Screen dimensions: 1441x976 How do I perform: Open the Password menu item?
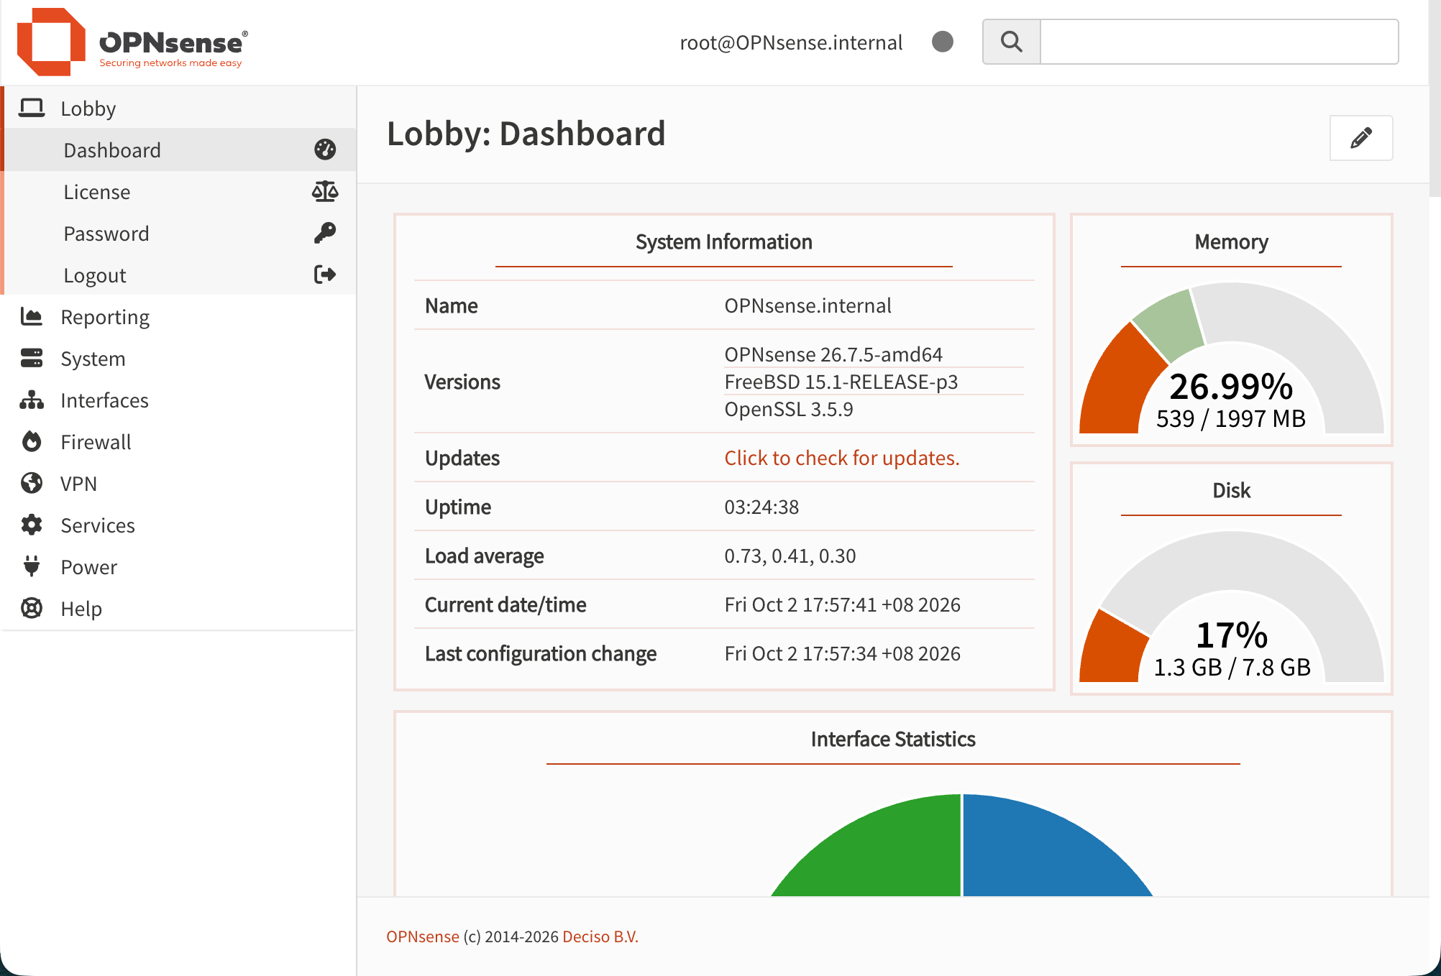click(x=180, y=233)
